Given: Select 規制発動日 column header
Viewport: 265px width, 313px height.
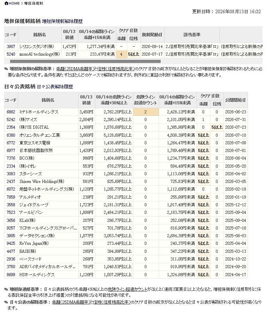Looking at the screenshot, I should click(x=152, y=34).
